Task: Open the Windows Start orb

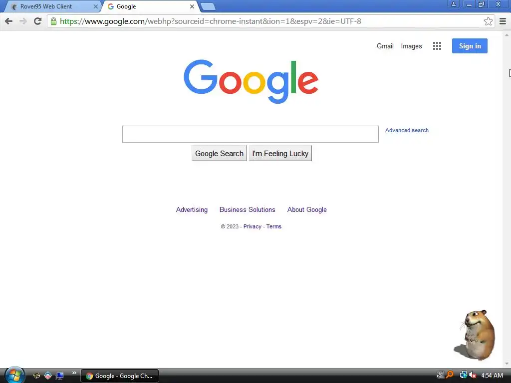Action: tap(14, 375)
